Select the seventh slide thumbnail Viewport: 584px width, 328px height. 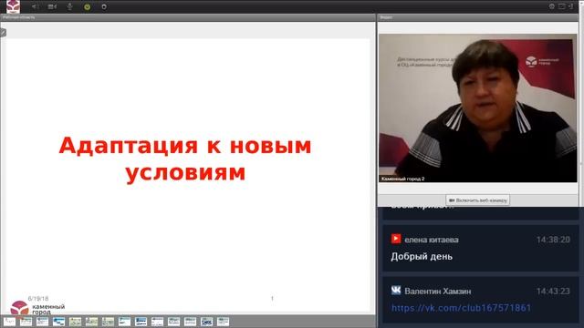coord(108,322)
